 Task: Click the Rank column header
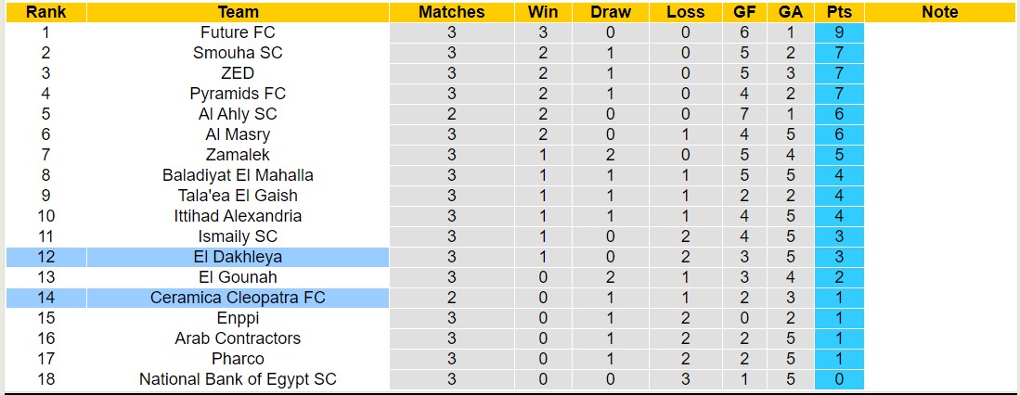click(45, 12)
